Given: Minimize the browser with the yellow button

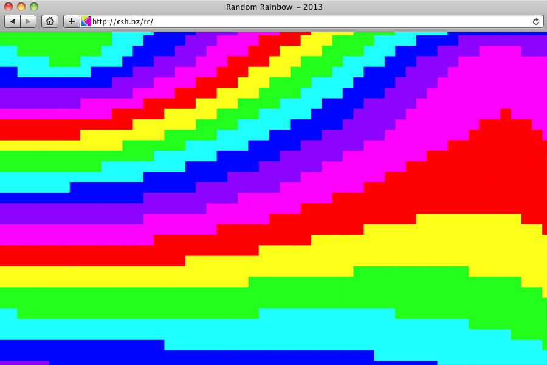Looking at the screenshot, I should click(21, 7).
